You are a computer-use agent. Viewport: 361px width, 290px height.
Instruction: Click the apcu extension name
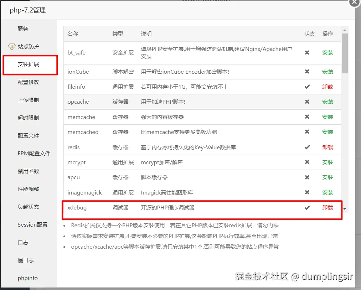73,178
